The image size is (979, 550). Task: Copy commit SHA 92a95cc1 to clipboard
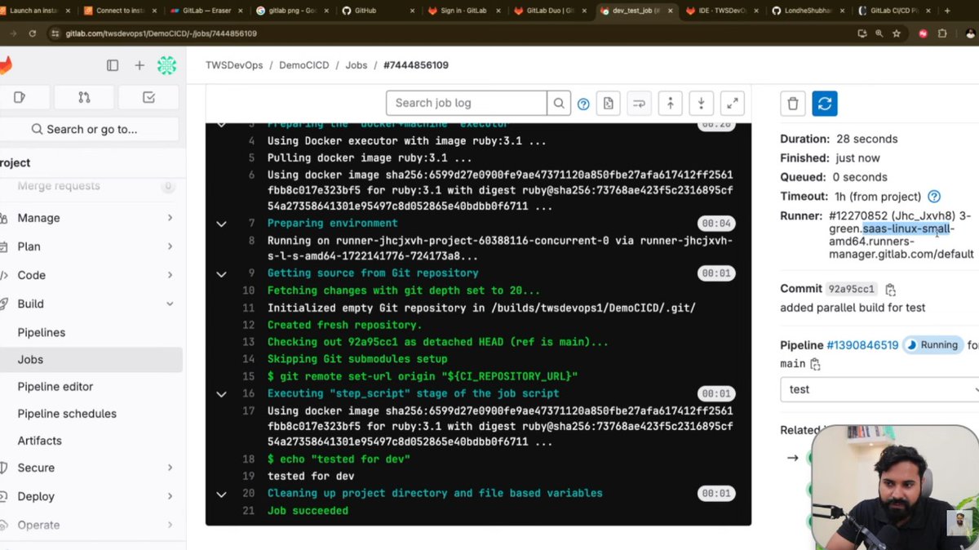pos(890,289)
